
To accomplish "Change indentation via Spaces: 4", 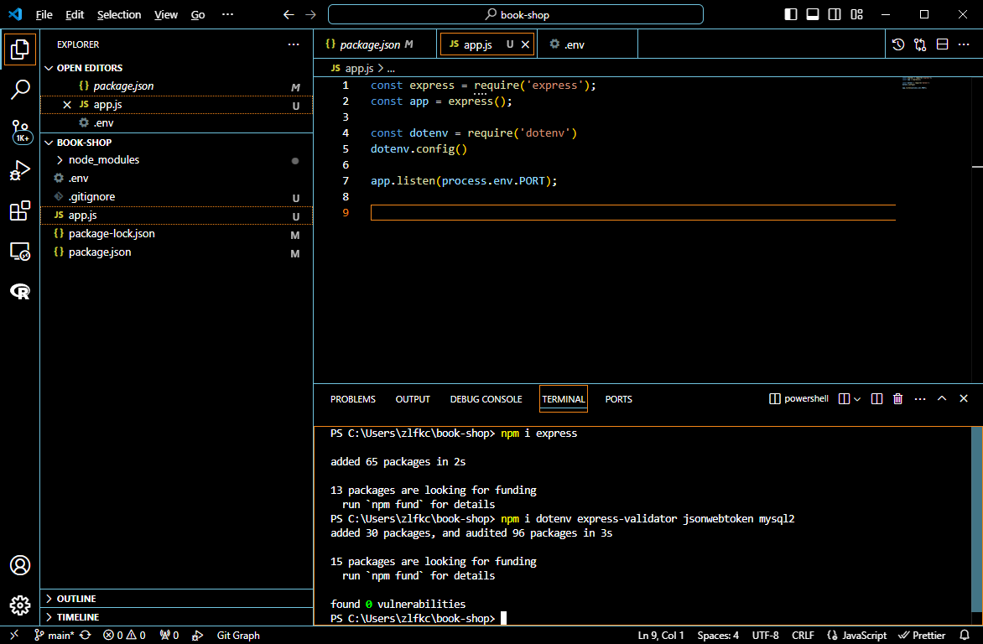I will (718, 636).
